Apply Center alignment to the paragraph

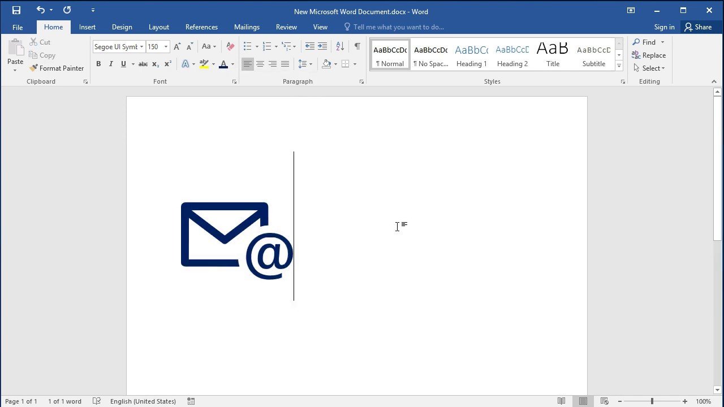point(260,64)
